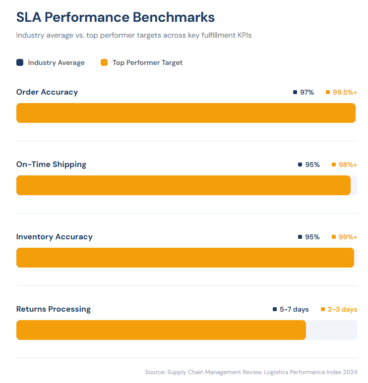Click the Top Performer Target legend swatch

[104, 62]
